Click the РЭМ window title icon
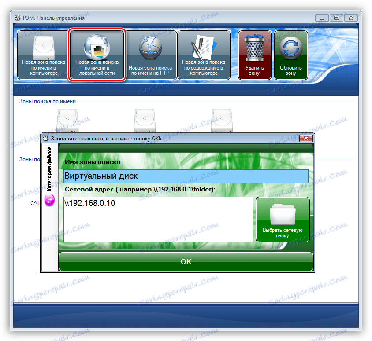This screenshot has height=341, width=372. tap(17, 18)
